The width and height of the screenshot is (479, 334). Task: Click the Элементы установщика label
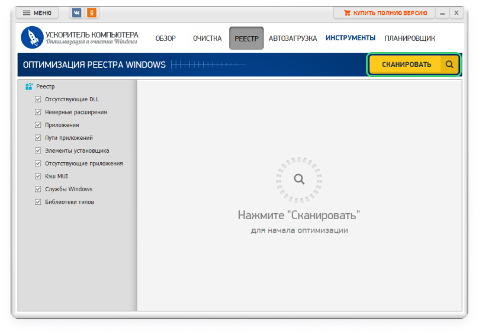click(77, 150)
